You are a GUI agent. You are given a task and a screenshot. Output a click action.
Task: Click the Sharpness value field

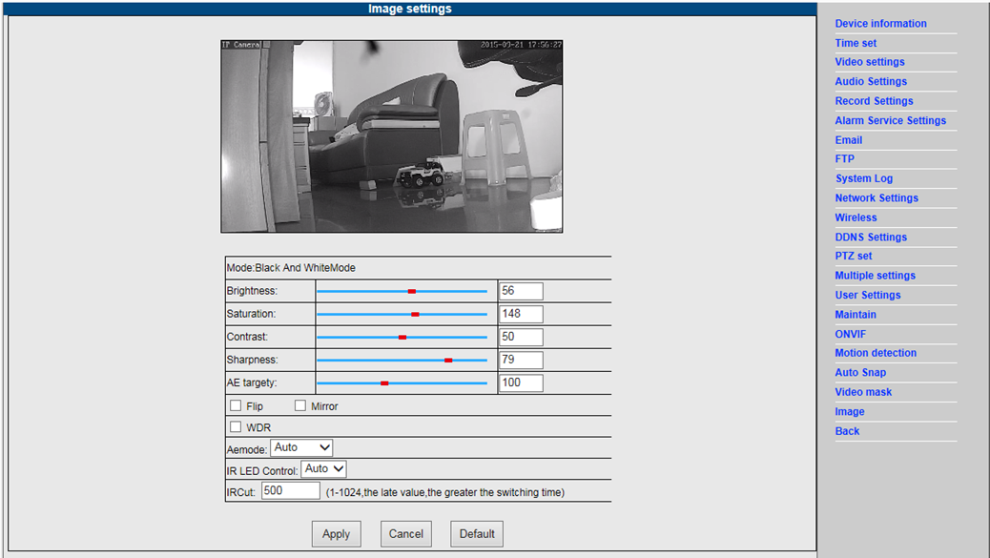click(521, 360)
